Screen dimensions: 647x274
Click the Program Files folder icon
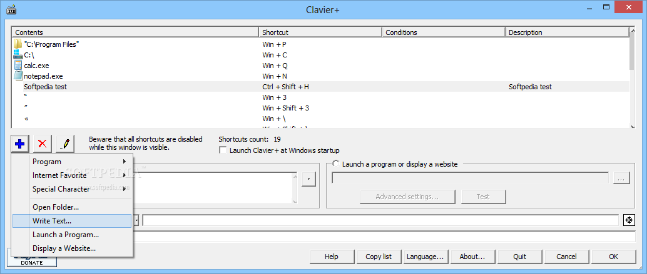coord(18,44)
